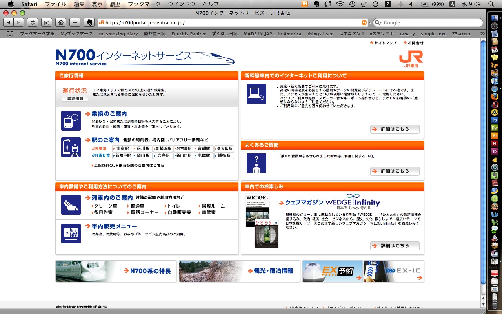
Task: Click the volume speaker icon in menu bar
Action: pyautogui.click(x=411, y=4)
